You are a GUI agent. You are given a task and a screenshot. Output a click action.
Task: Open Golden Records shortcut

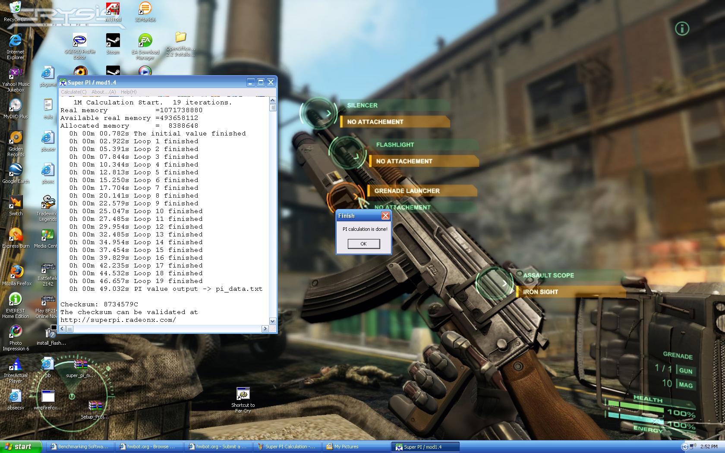pos(16,144)
